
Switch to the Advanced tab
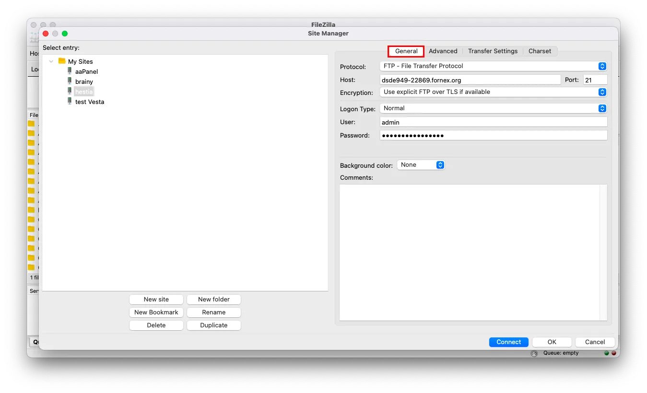443,51
